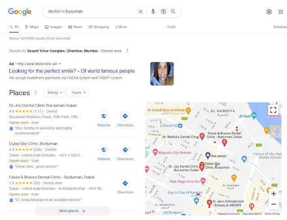Click Dr. Mallya's Dental Clinic map pin
The width and height of the screenshot is (287, 220).
[202, 136]
